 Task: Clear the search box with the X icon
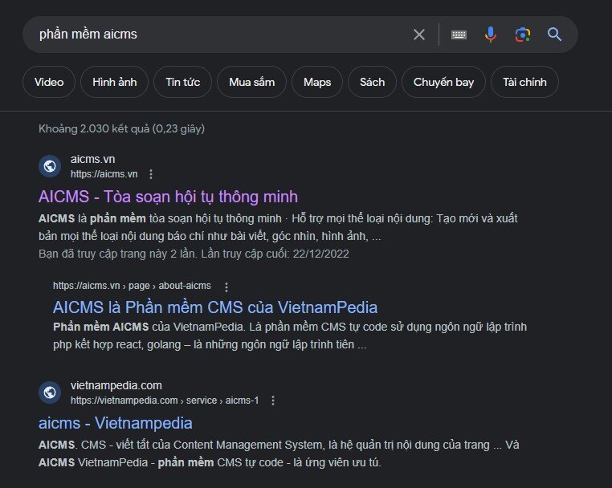419,35
